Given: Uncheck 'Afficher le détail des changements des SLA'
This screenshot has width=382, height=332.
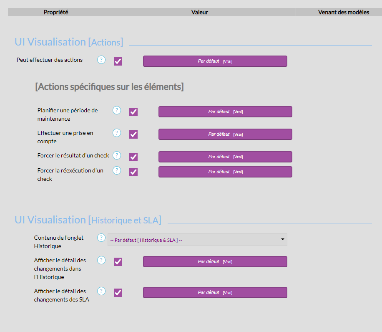Looking at the screenshot, I should [118, 293].
